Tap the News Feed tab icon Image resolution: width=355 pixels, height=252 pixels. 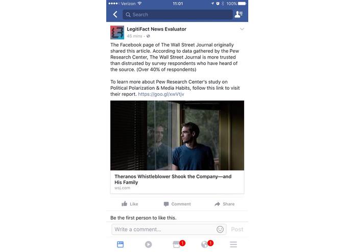(120, 244)
